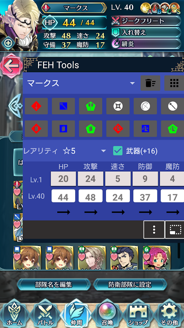Viewport: 184px width, 328px height.
Task: Click the trash list delete icon
Action: coord(150,83)
